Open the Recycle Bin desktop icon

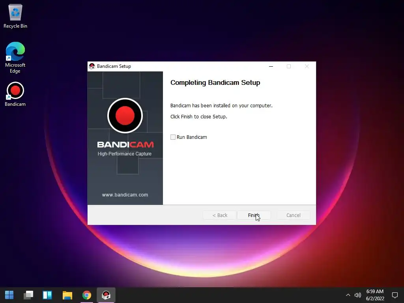point(15,16)
